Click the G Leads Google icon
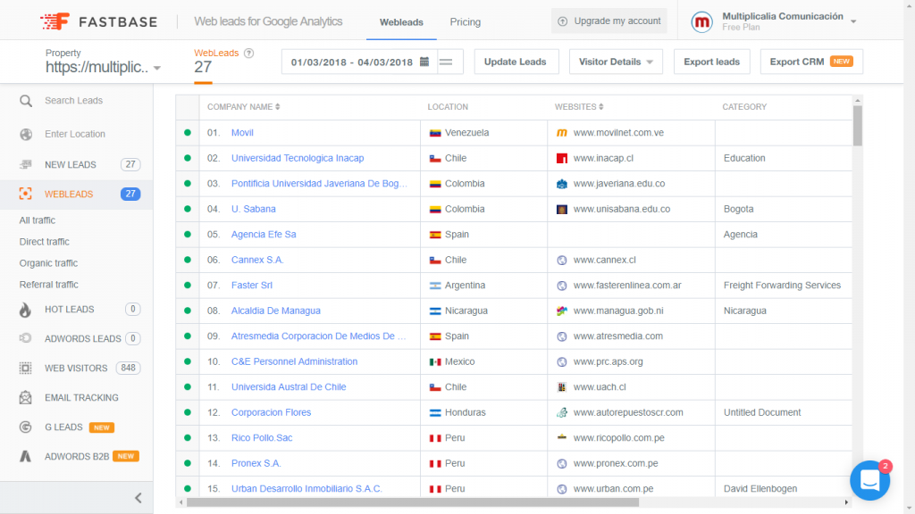Viewport: 915px width, 514px height. [x=26, y=427]
